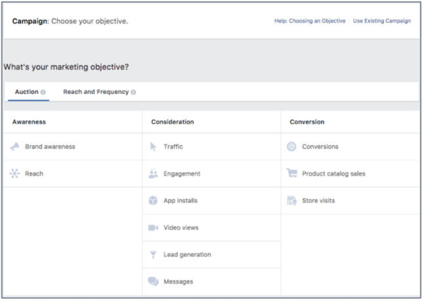
Task: Click the Reach snowflake-shaped icon
Action: click(14, 174)
